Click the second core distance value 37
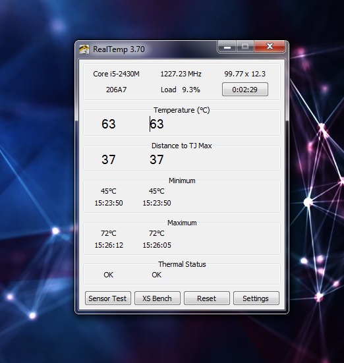 click(157, 159)
